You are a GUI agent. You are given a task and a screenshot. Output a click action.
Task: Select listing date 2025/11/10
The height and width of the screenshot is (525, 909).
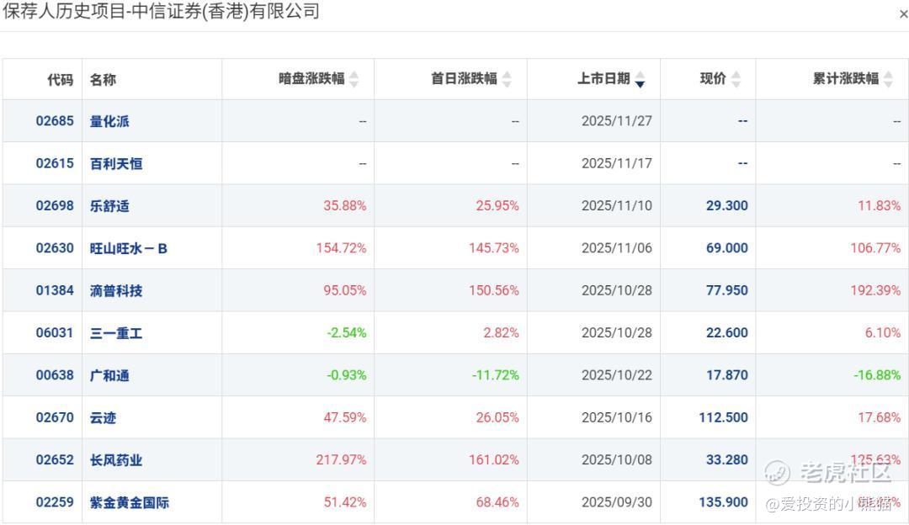(x=617, y=206)
